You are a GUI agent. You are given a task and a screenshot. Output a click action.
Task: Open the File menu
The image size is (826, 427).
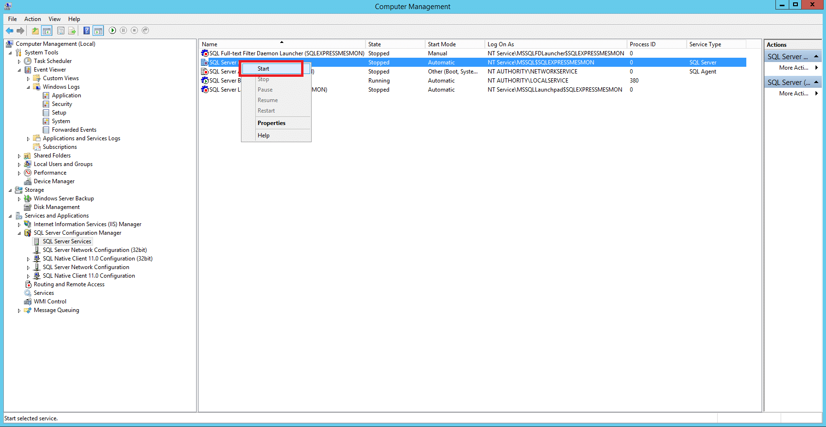click(12, 19)
